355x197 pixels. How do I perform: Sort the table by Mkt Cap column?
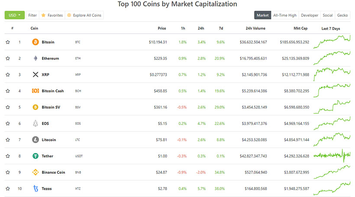point(300,28)
